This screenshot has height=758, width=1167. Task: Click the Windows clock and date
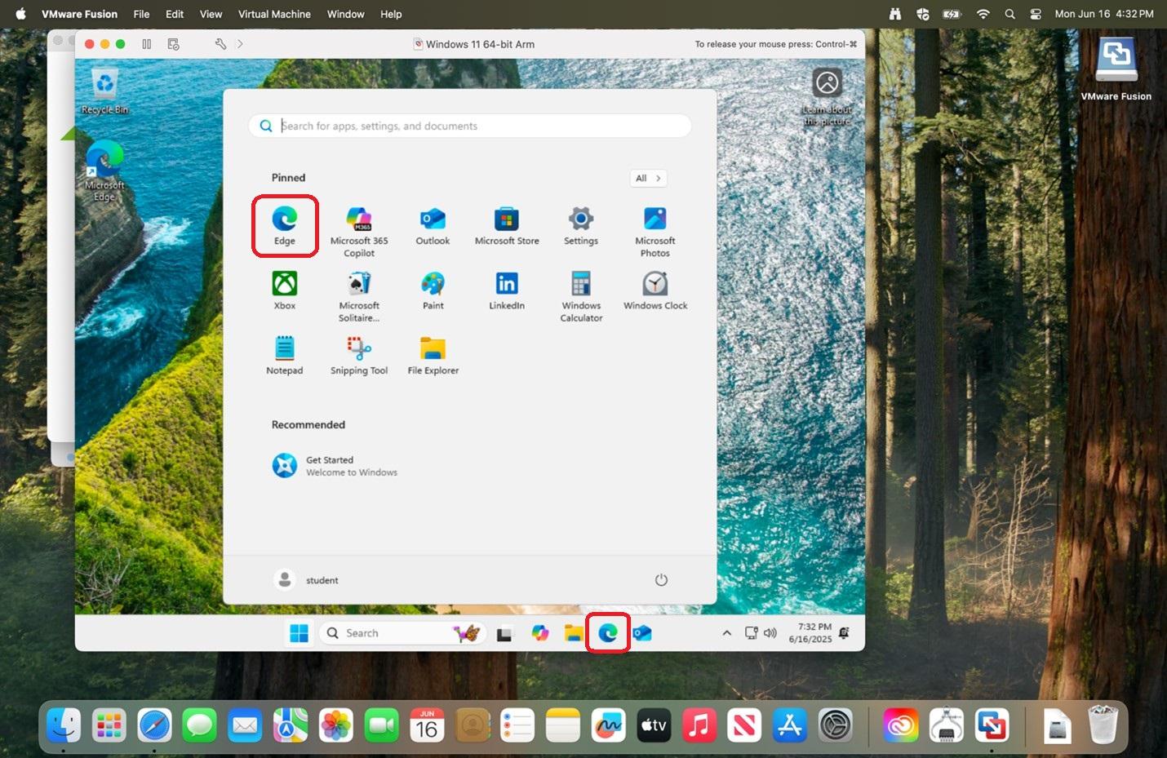pyautogui.click(x=810, y=633)
